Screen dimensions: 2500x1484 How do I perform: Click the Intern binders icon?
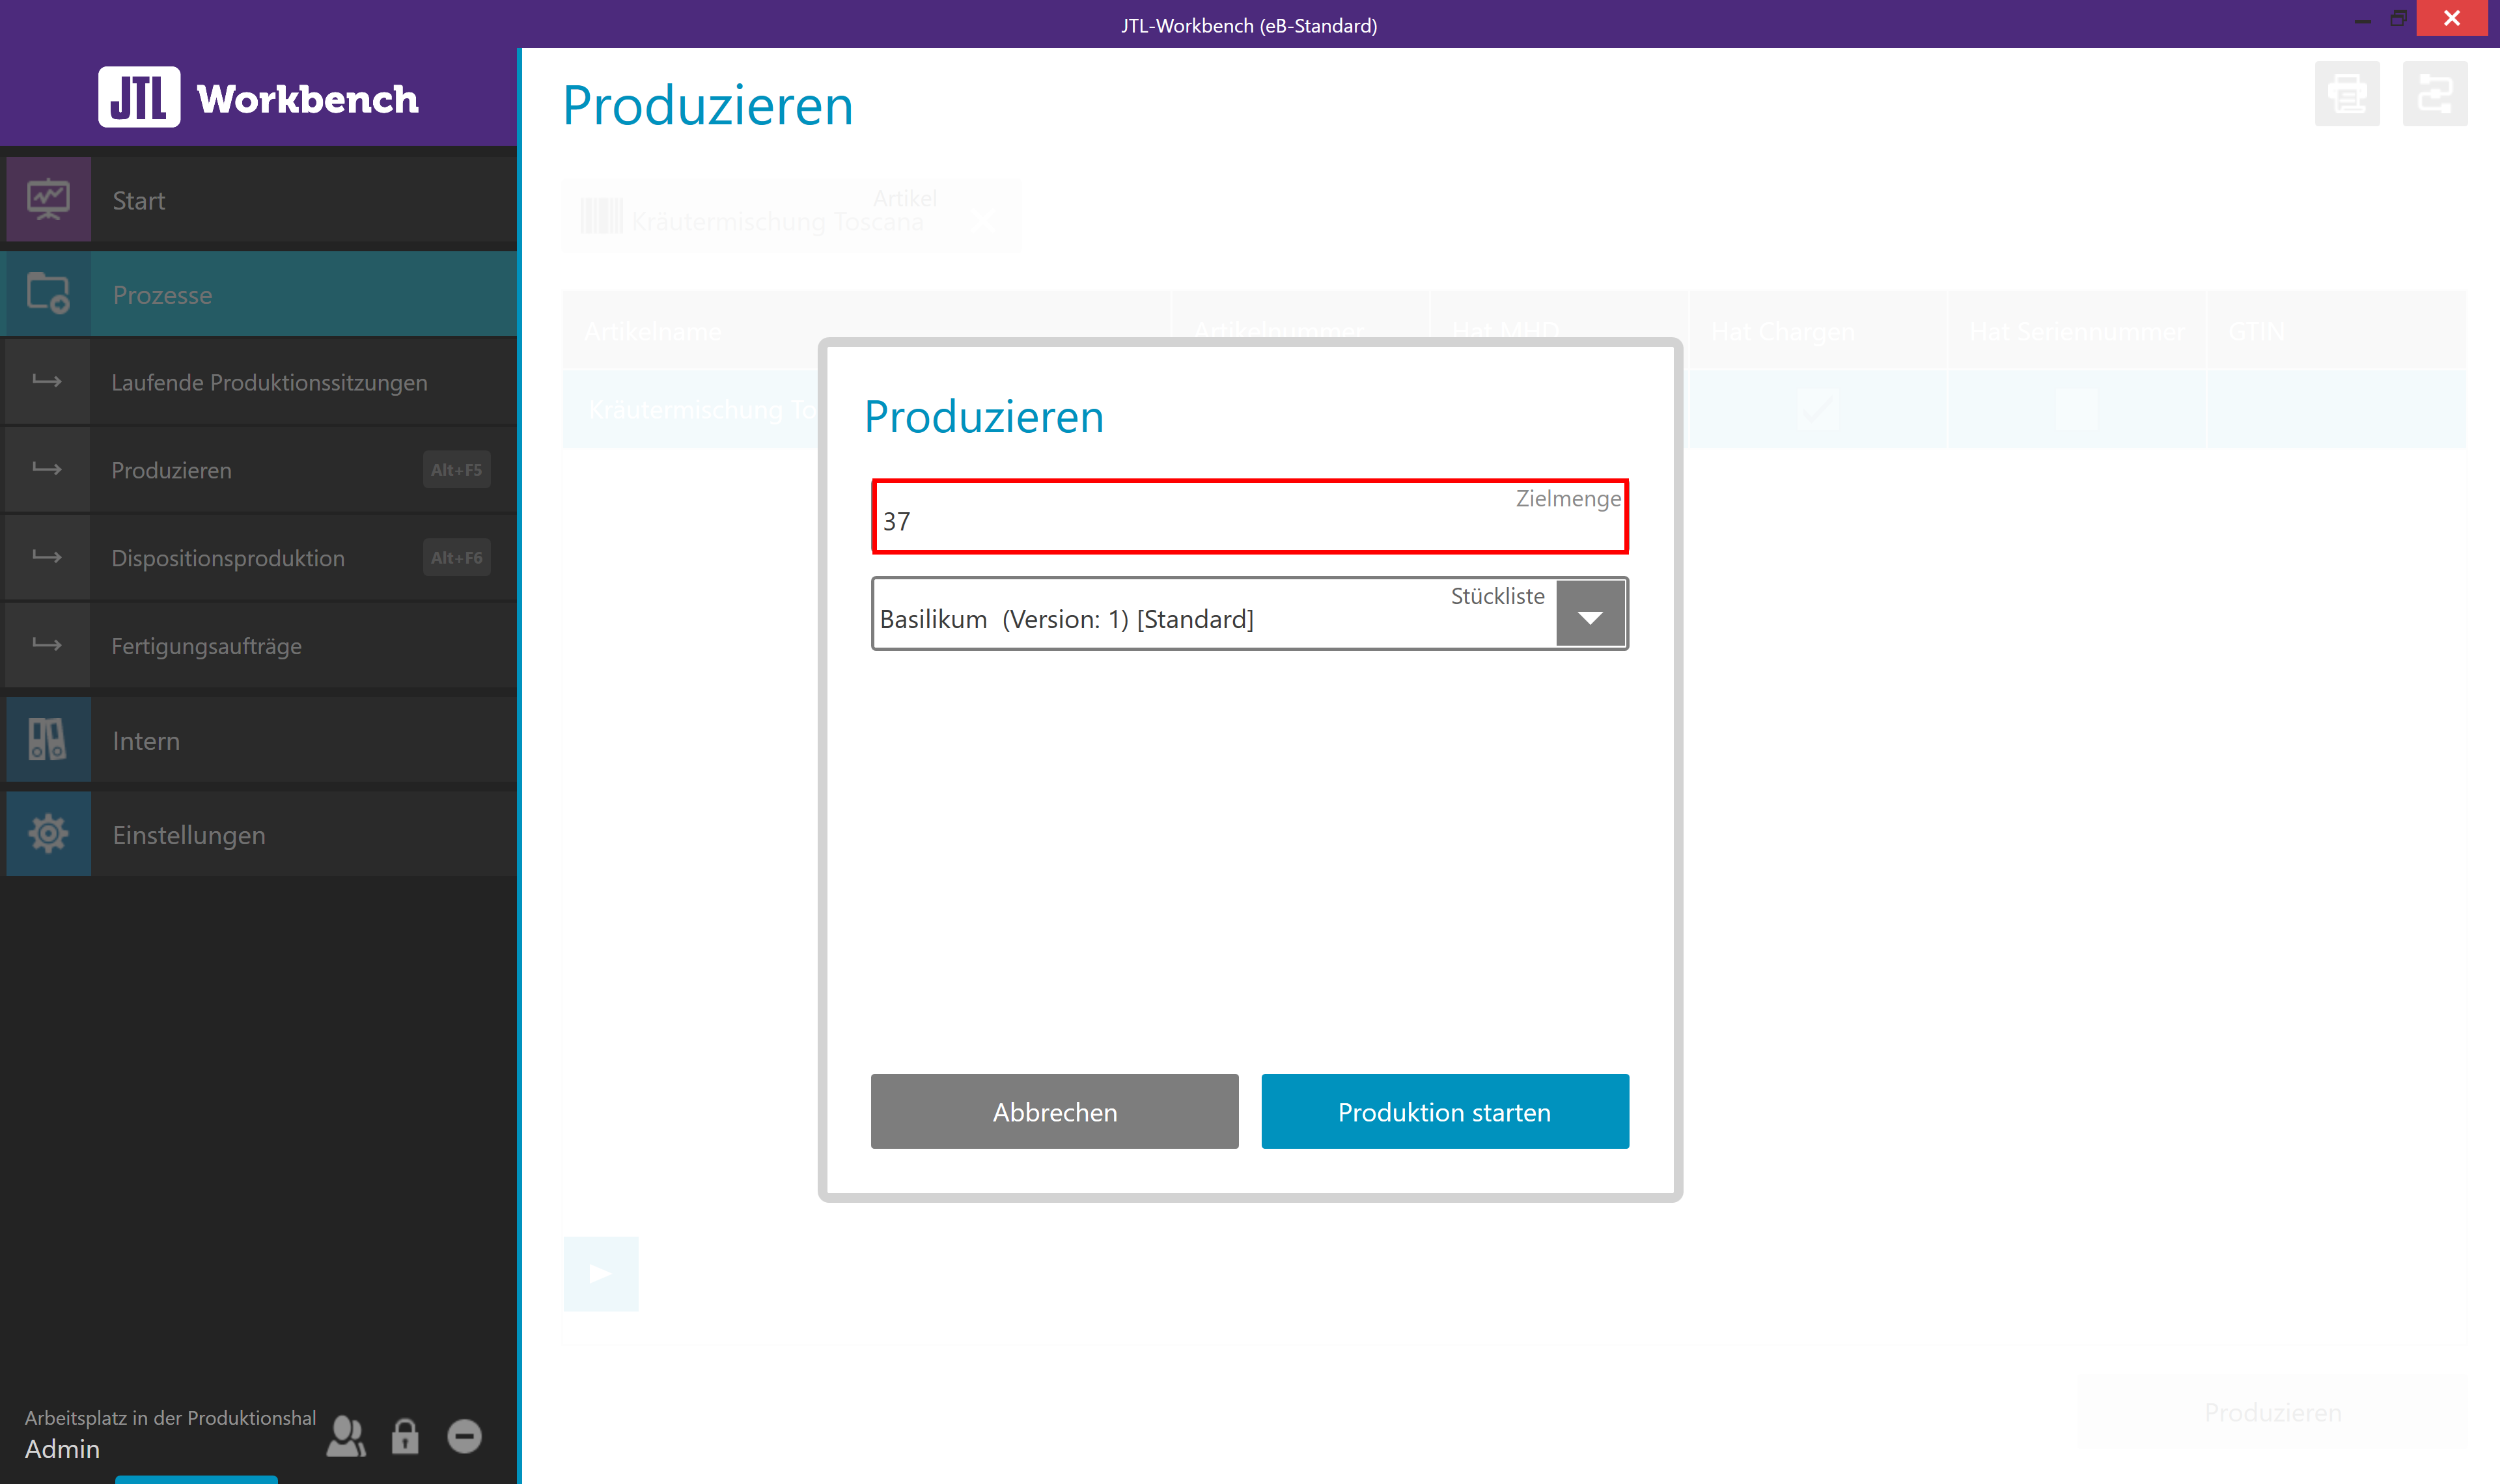click(x=48, y=740)
